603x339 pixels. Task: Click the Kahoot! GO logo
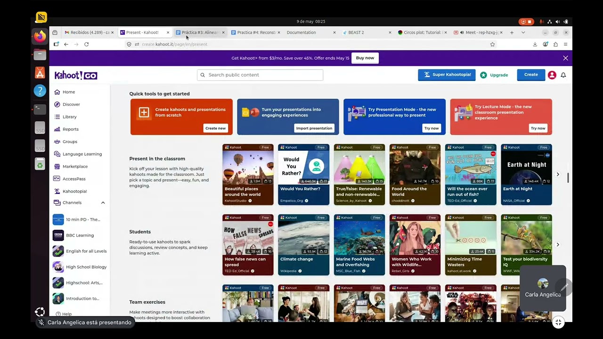click(x=76, y=75)
